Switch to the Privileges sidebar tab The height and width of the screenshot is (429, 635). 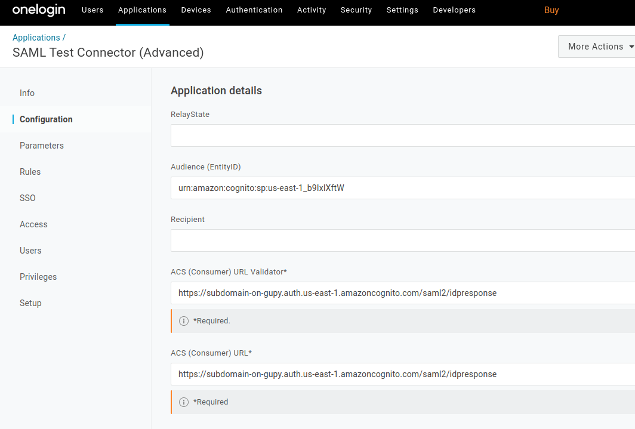[x=38, y=277]
